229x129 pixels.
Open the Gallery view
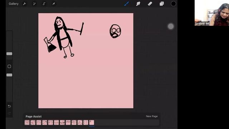tap(14, 4)
